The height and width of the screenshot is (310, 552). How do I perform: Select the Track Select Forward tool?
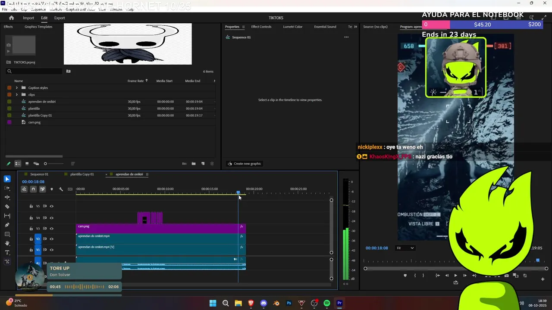click(x=7, y=188)
